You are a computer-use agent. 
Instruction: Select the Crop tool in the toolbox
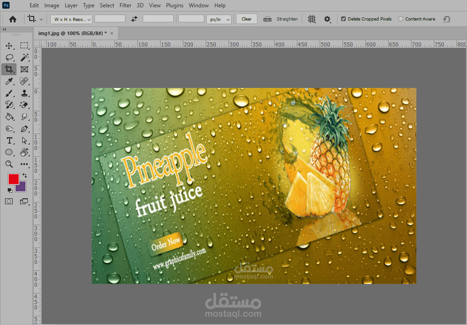point(9,69)
